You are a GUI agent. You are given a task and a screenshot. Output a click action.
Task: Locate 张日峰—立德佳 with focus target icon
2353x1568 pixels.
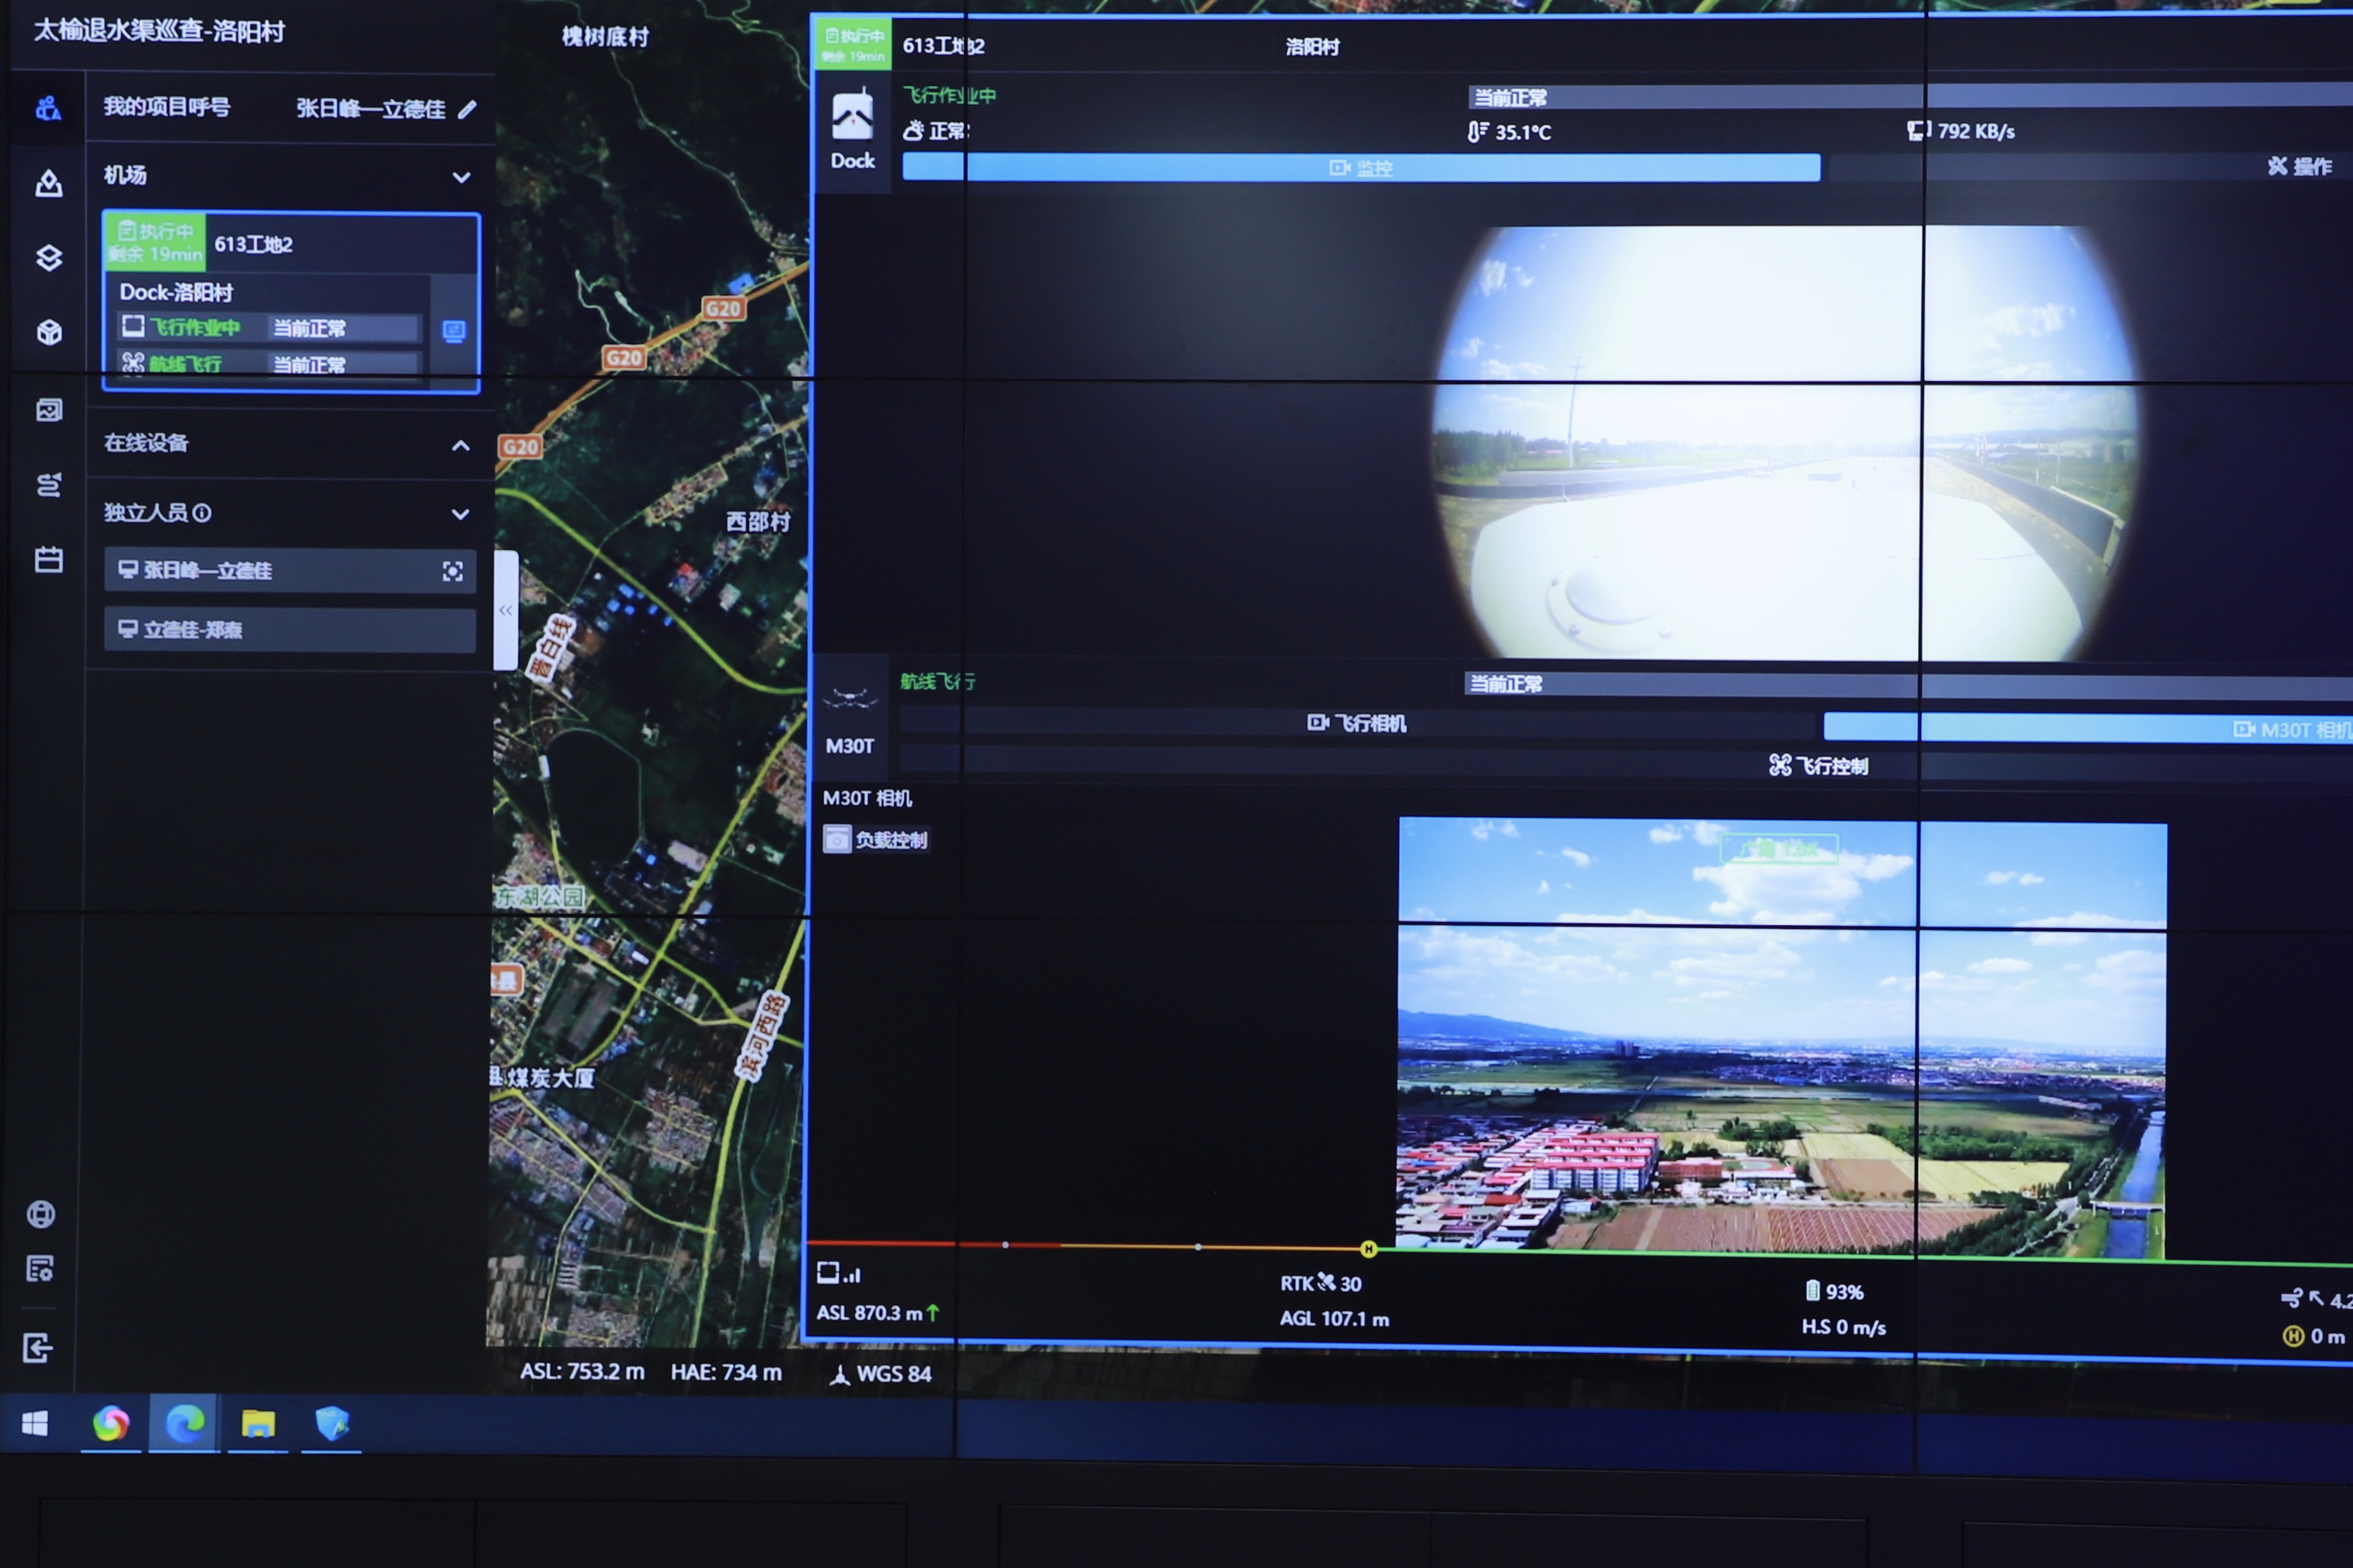[452, 571]
